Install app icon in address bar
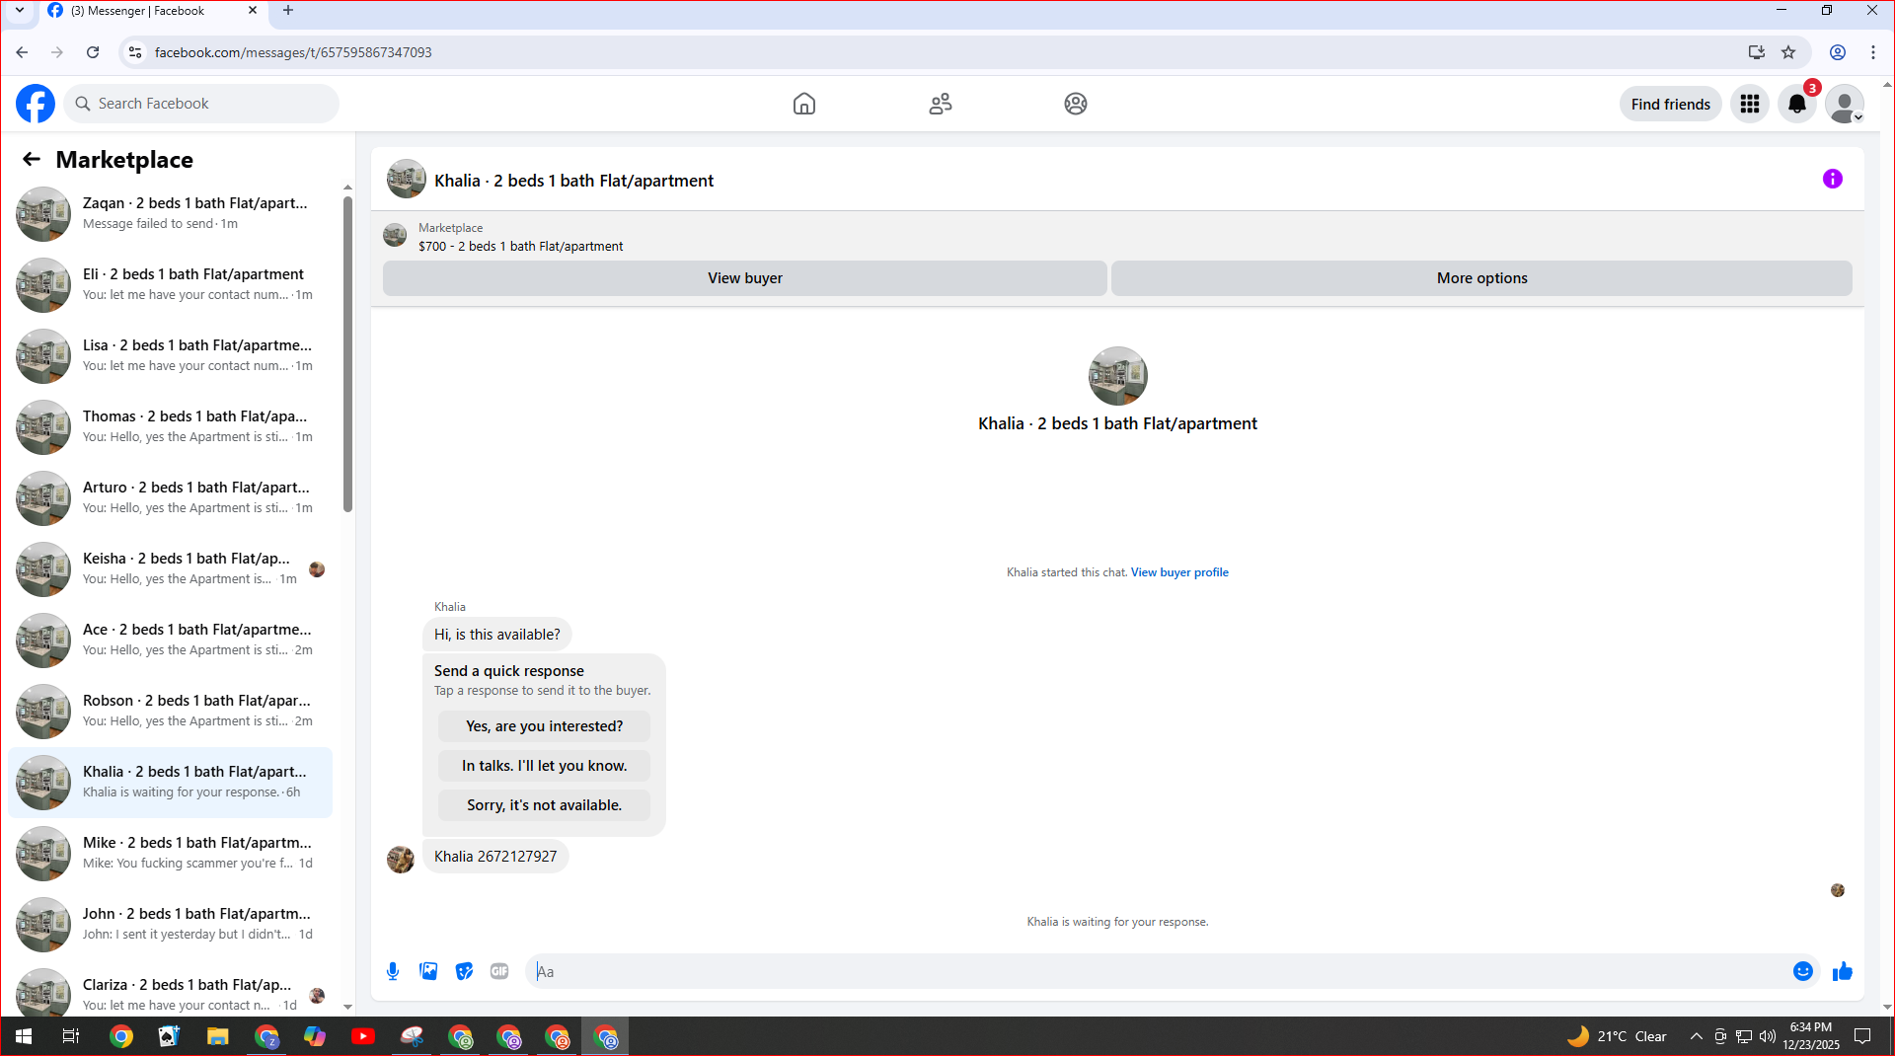Image resolution: width=1895 pixels, height=1056 pixels. 1756,52
